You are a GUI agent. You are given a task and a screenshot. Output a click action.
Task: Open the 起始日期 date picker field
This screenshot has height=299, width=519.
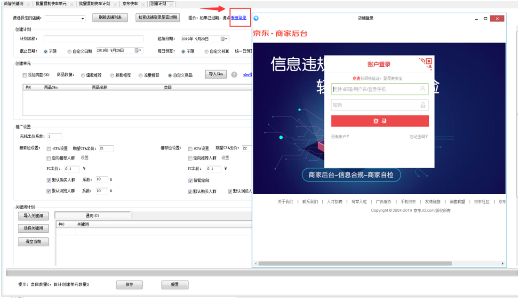click(x=205, y=39)
